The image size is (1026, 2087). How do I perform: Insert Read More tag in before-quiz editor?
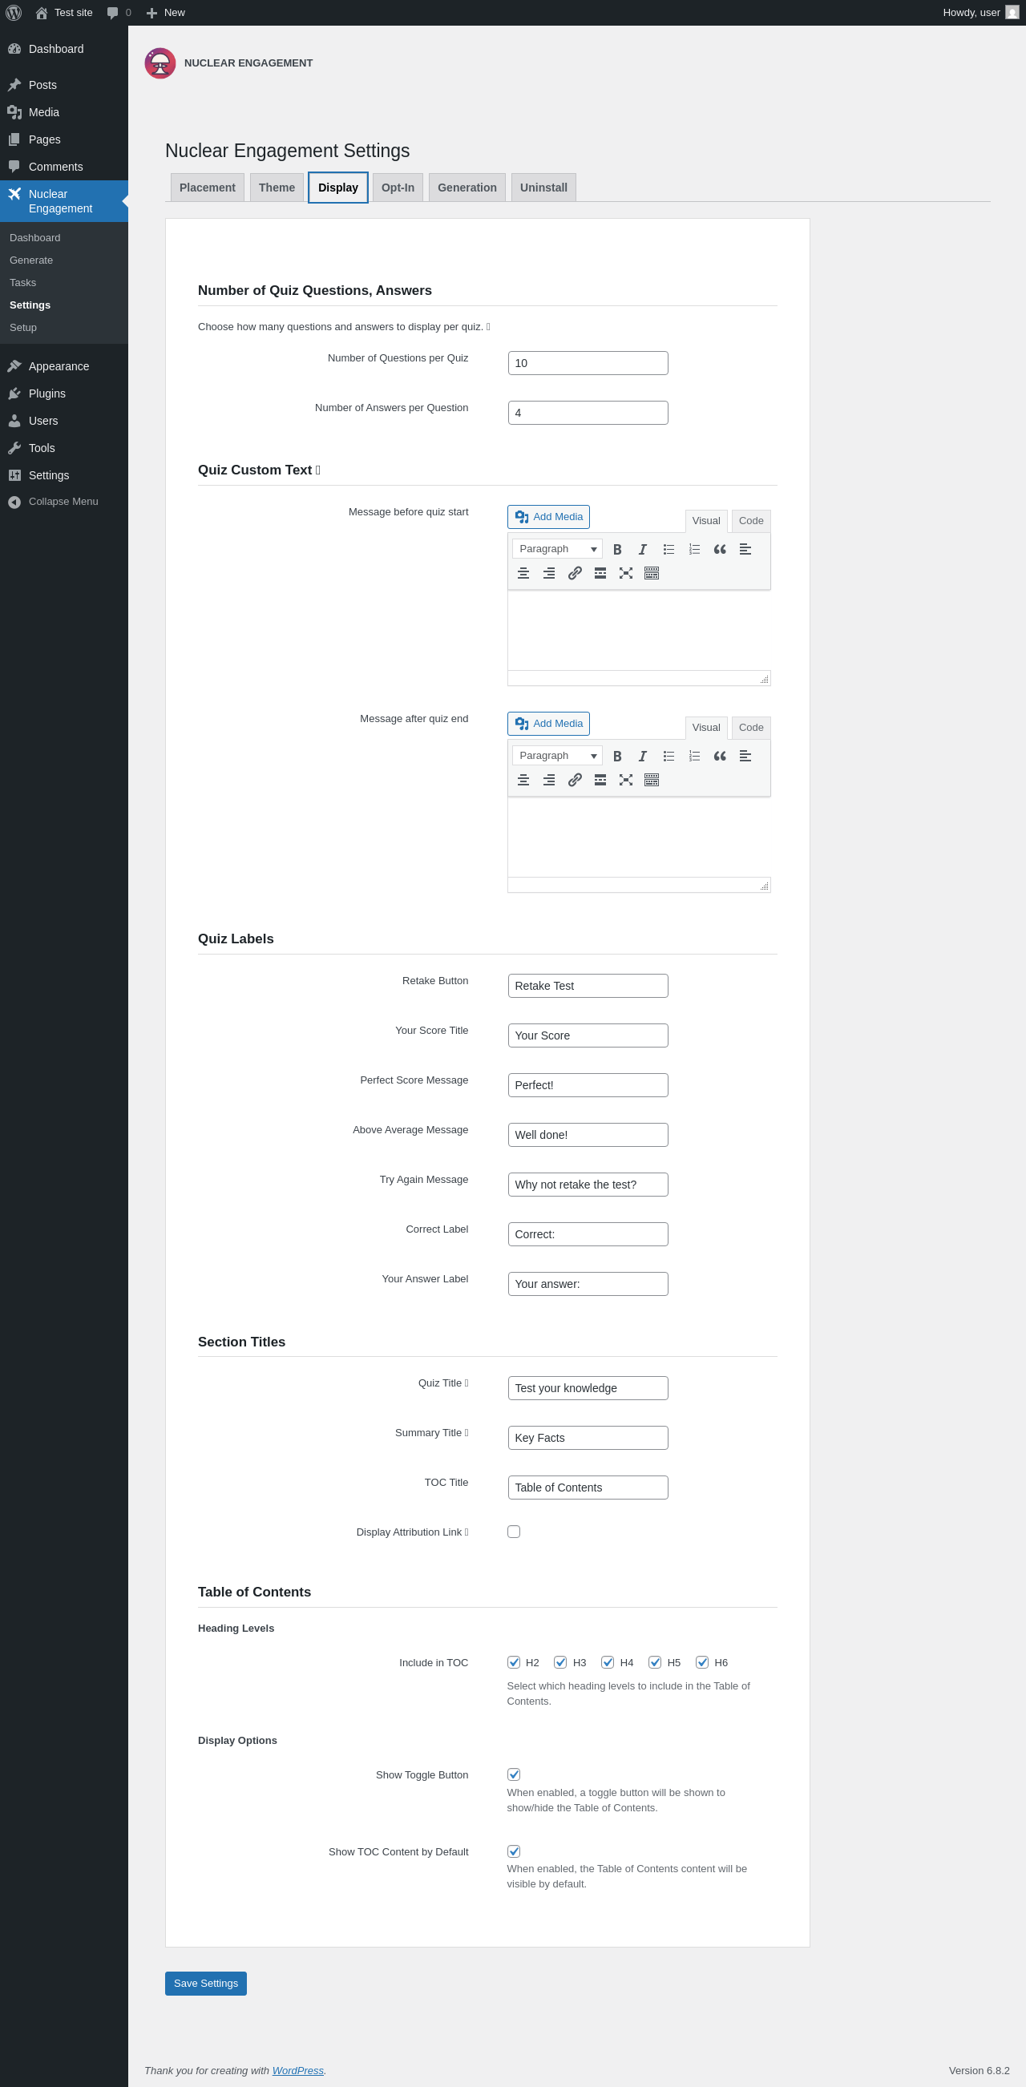pos(600,574)
